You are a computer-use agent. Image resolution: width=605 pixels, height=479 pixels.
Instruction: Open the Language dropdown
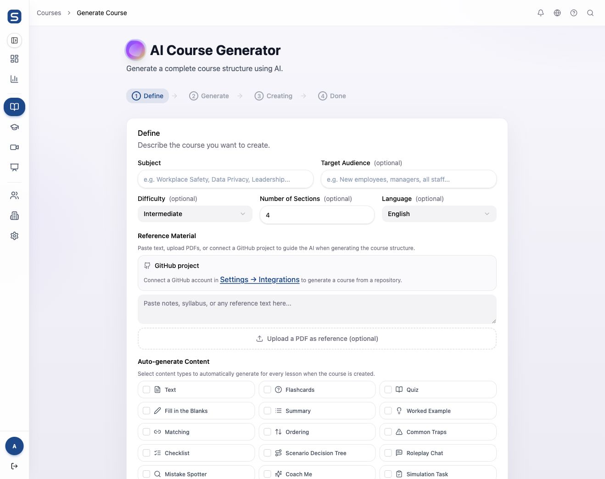click(x=439, y=214)
